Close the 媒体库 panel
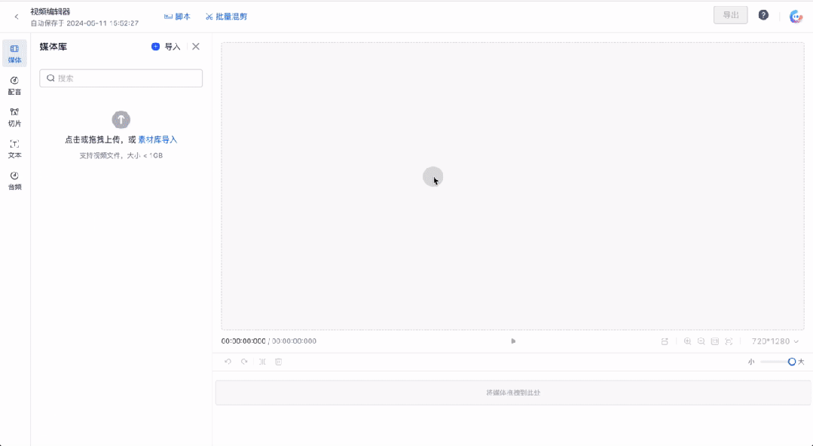 pos(195,47)
